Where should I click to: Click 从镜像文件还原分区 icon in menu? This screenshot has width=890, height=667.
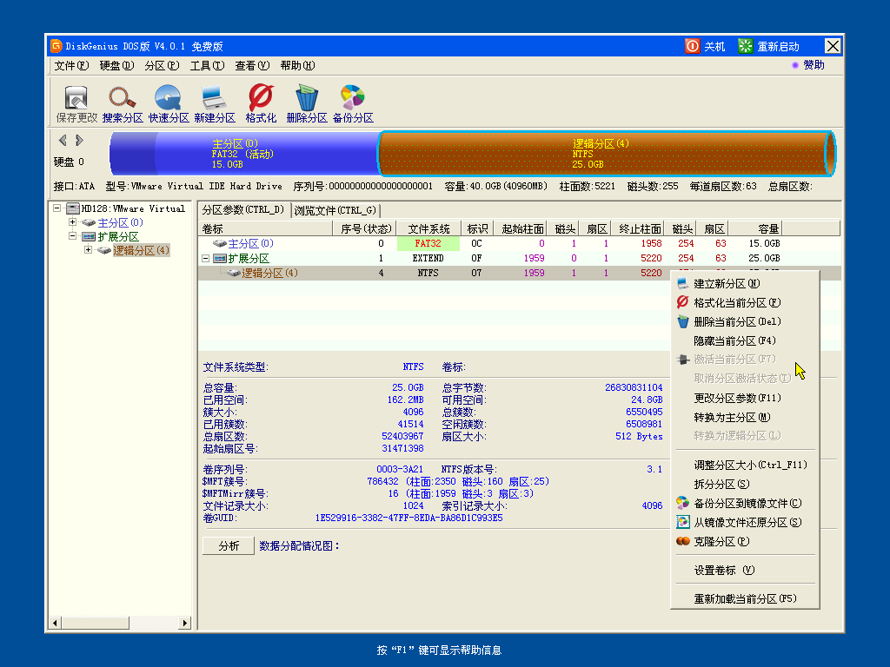(x=683, y=522)
